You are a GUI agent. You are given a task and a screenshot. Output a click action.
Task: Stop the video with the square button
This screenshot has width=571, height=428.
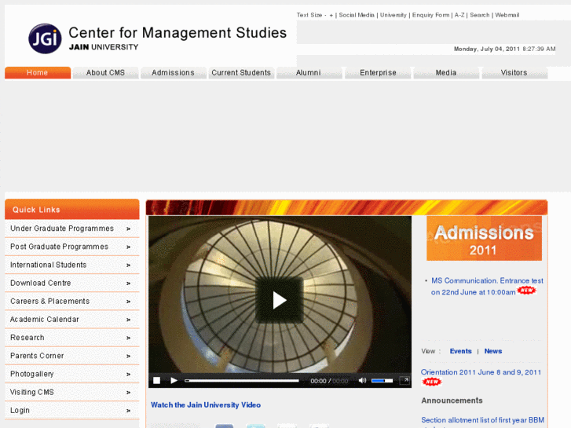pyautogui.click(x=156, y=380)
